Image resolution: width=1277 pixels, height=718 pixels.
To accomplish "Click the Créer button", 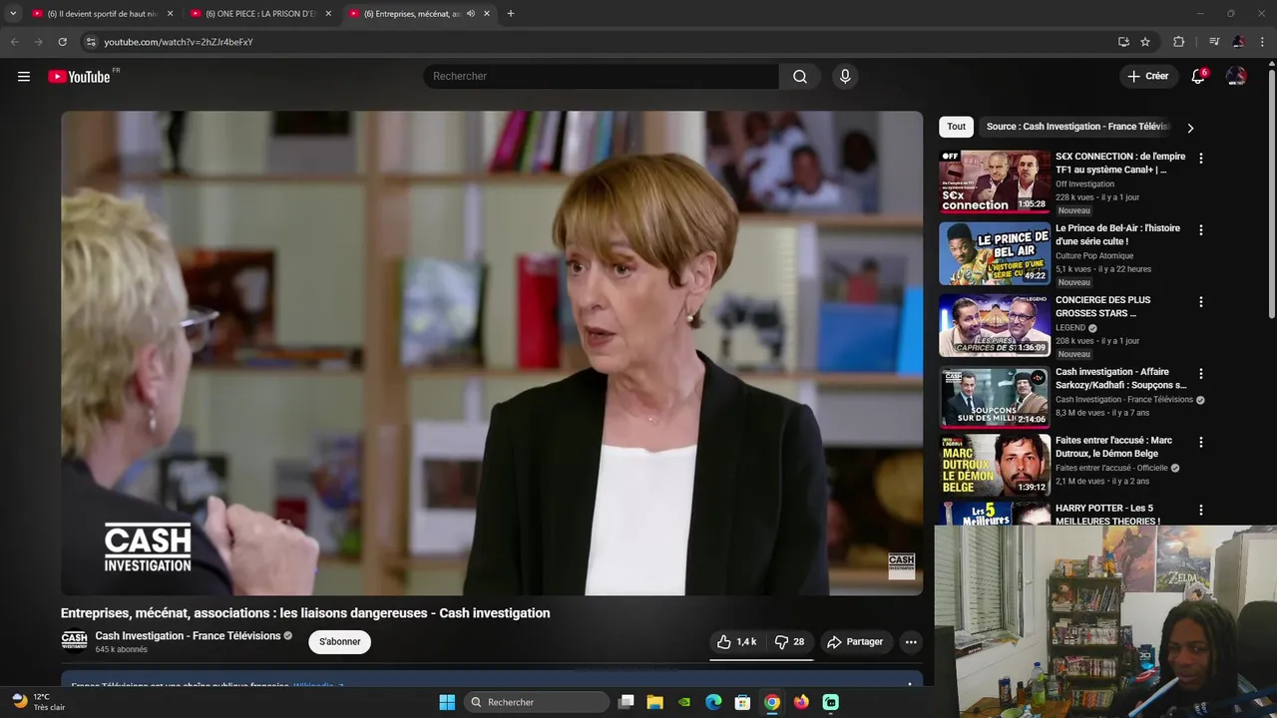I will point(1147,76).
